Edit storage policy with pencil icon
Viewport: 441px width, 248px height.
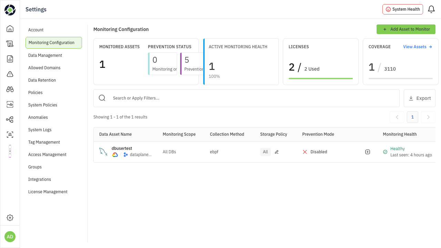point(277,152)
